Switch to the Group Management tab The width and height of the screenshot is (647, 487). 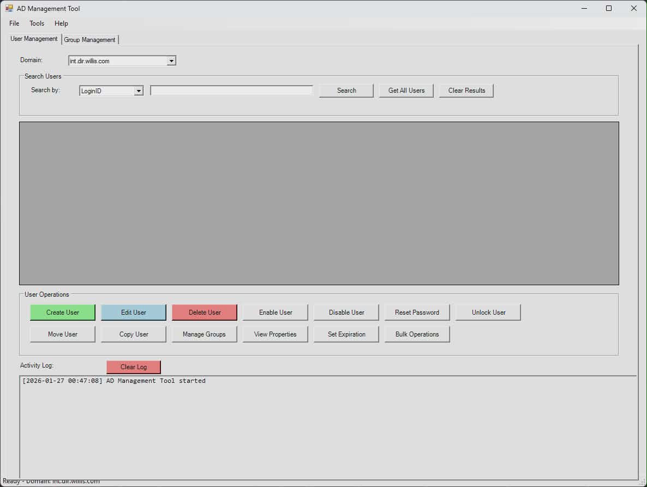pos(89,39)
